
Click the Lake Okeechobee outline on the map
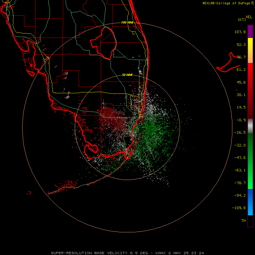[103, 43]
